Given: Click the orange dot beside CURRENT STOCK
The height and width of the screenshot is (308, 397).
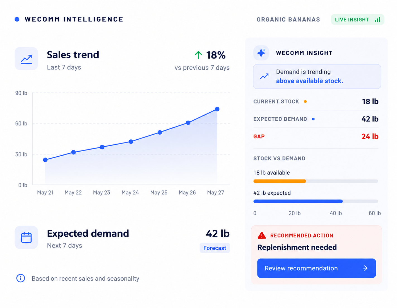Looking at the screenshot, I should (x=305, y=101).
